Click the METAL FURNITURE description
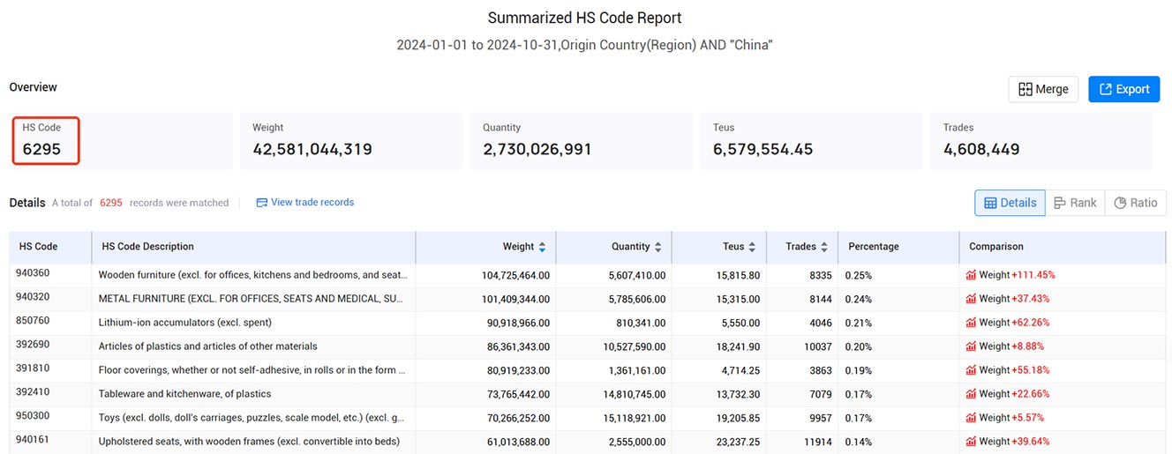Screen dimensions: 1172x454 pos(252,299)
